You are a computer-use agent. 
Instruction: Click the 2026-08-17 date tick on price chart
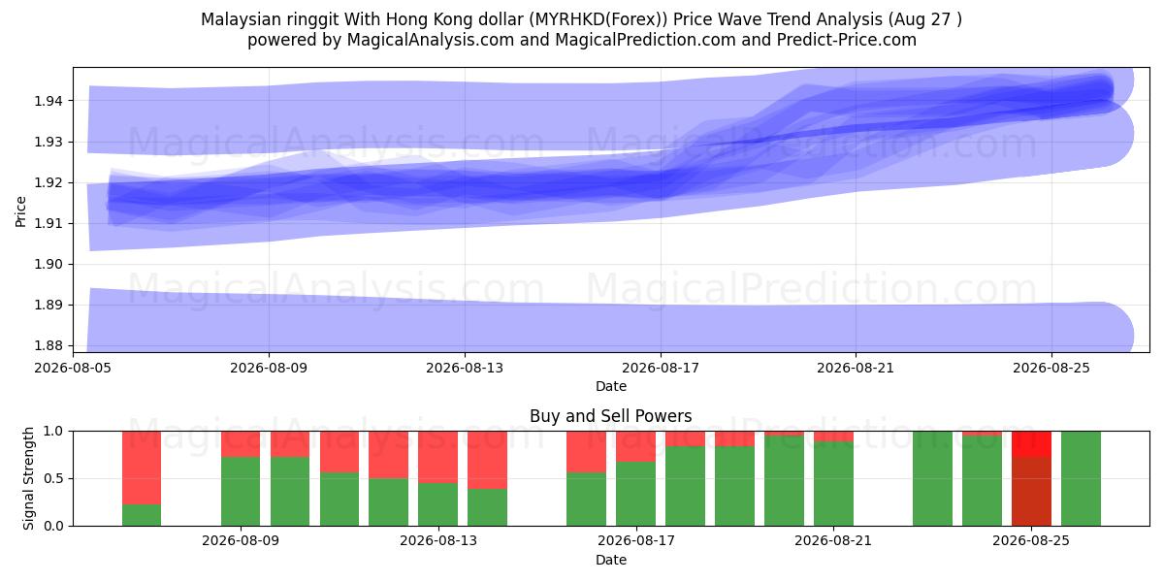point(661,368)
